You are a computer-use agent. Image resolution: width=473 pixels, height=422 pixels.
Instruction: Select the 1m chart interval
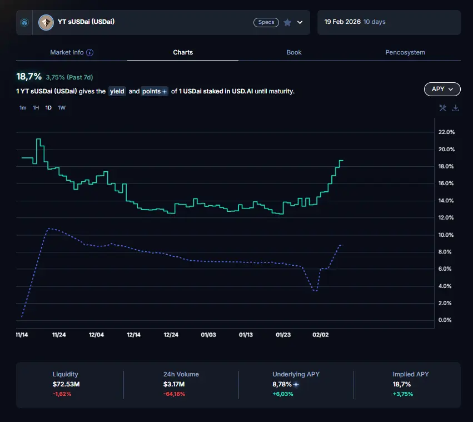point(23,108)
